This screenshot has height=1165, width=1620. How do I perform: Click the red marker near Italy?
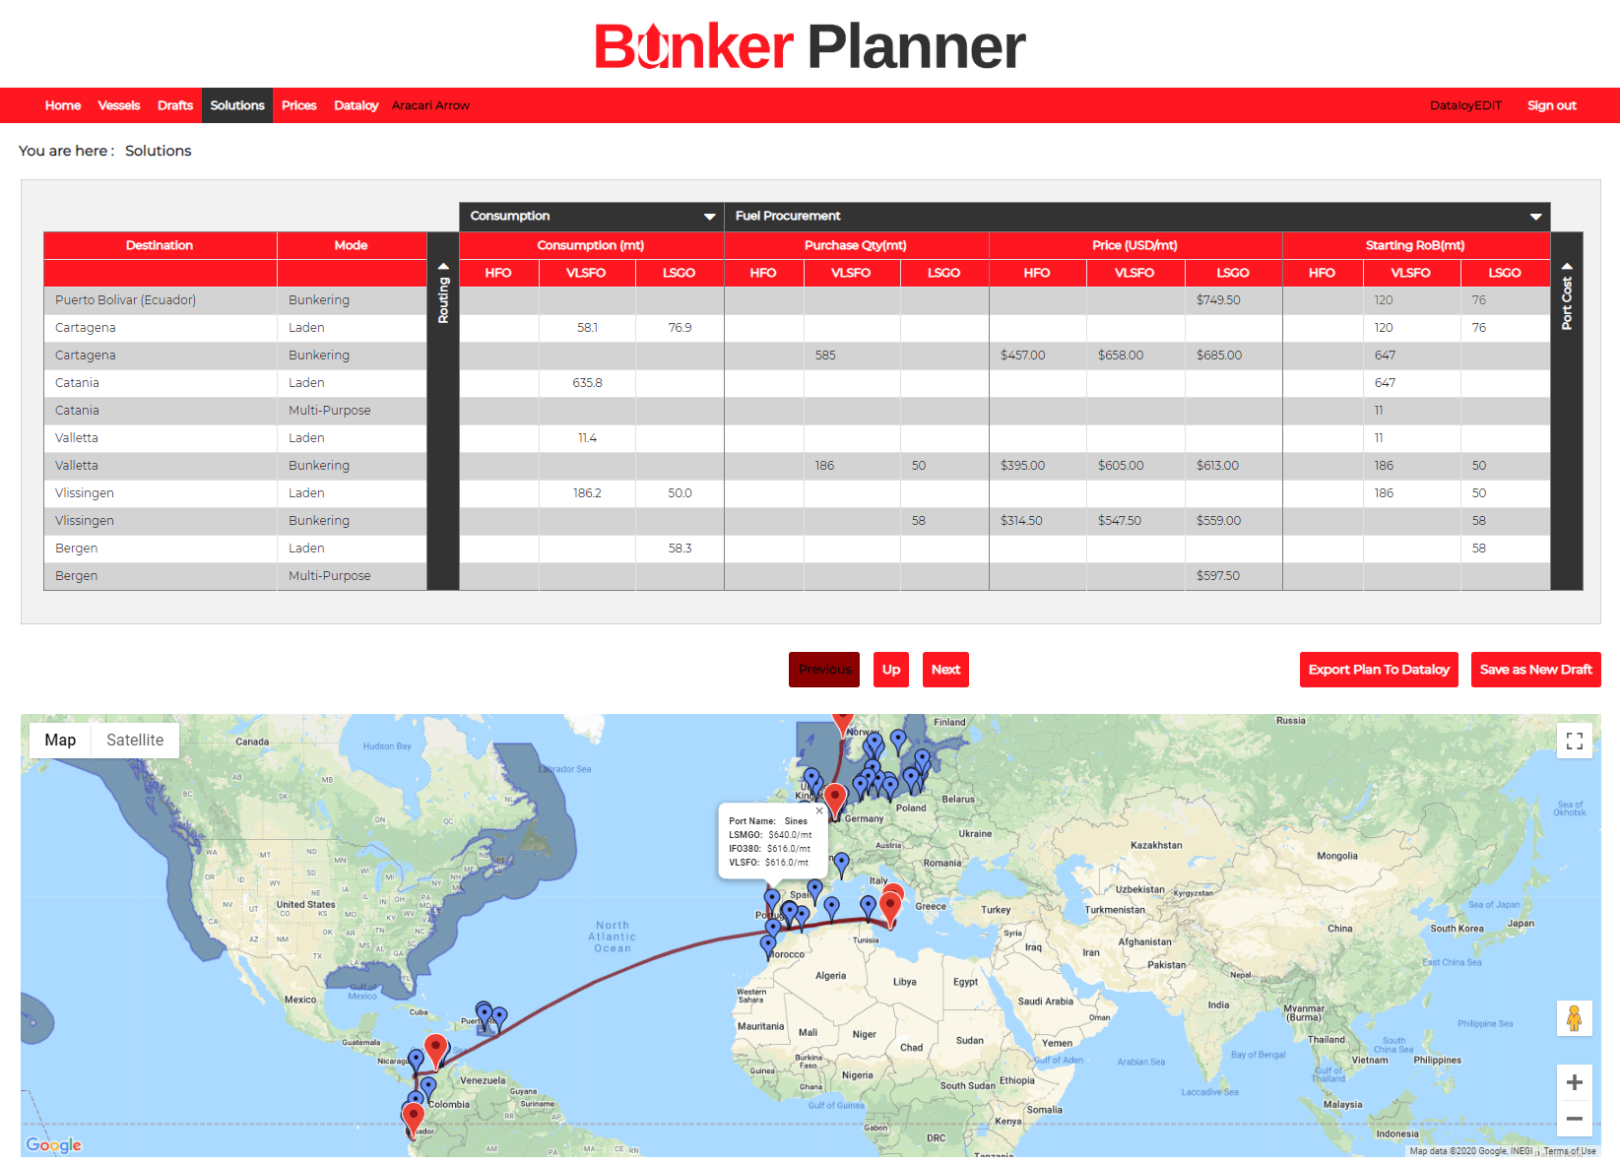tap(889, 910)
